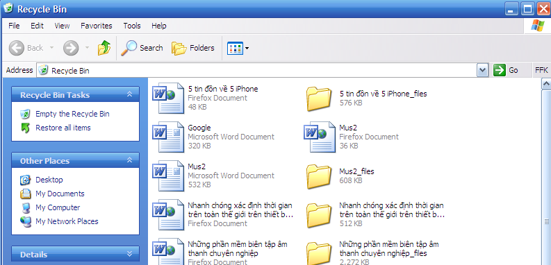551x265 pixels.
Task: Select Những phần mềm biên tập Firefox Document icon
Action: pos(168,252)
